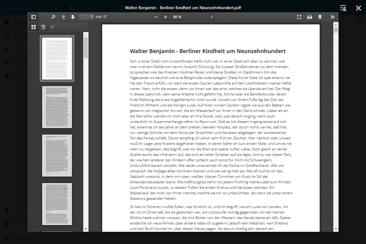
Task: Click the current view bookmark icon
Action: 320,17
